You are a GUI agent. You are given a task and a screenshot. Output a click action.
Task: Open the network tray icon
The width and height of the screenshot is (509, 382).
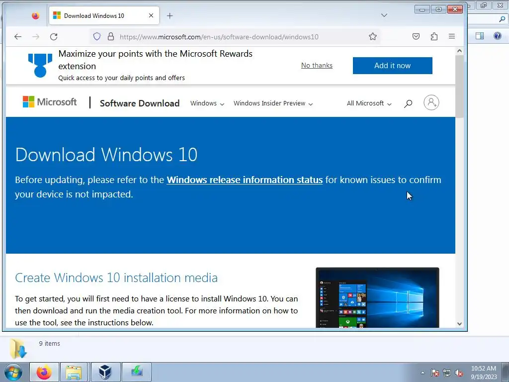point(447,373)
